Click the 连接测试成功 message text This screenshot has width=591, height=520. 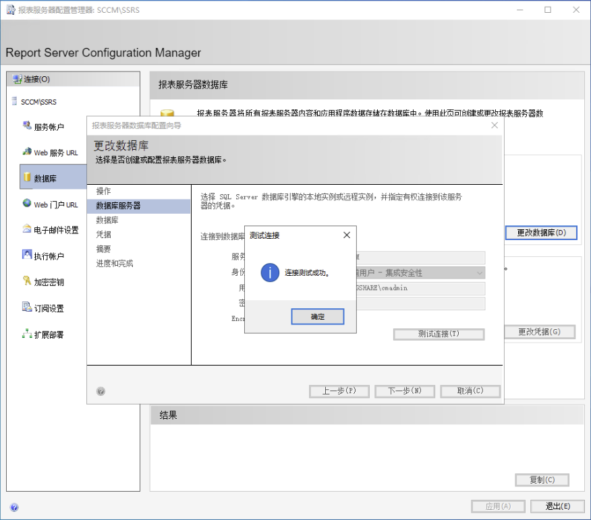[307, 272]
